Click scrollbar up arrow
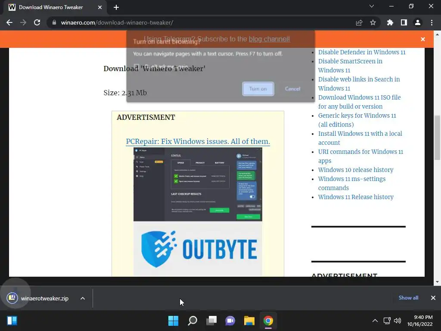The width and height of the screenshot is (441, 331). tap(437, 34)
